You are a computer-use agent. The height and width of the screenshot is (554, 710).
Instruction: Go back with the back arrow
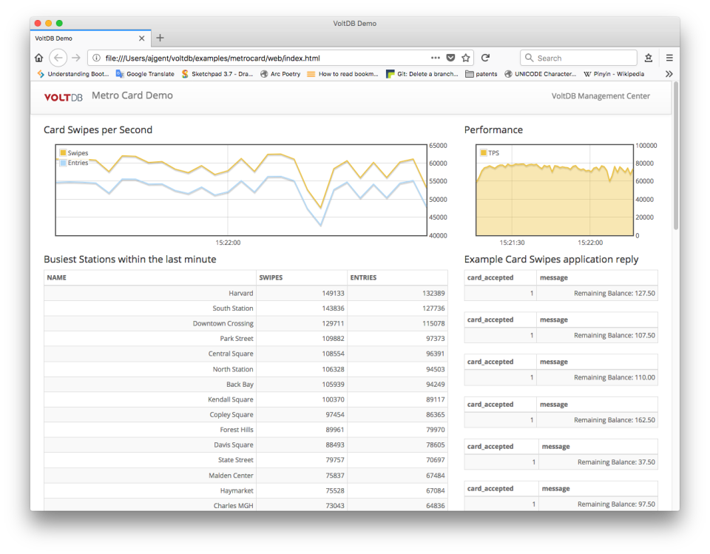(58, 58)
